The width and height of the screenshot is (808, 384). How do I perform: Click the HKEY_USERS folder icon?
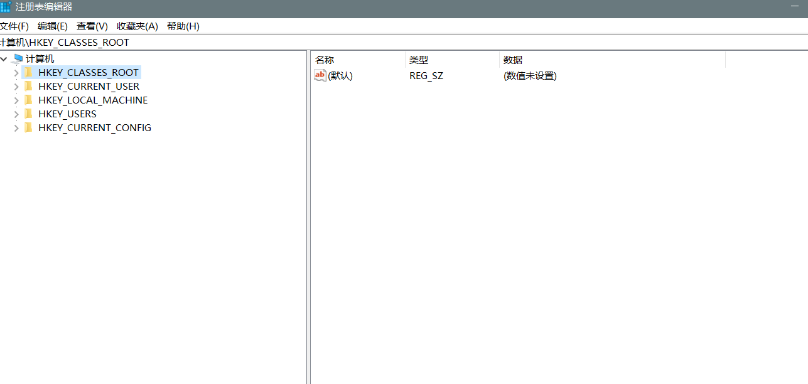[x=28, y=114]
